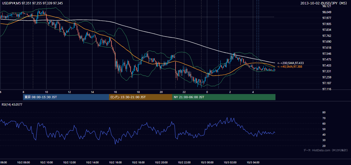This screenshot has height=165, width=351.
Task: Click the RSI 30 level label
Action: (324, 140)
